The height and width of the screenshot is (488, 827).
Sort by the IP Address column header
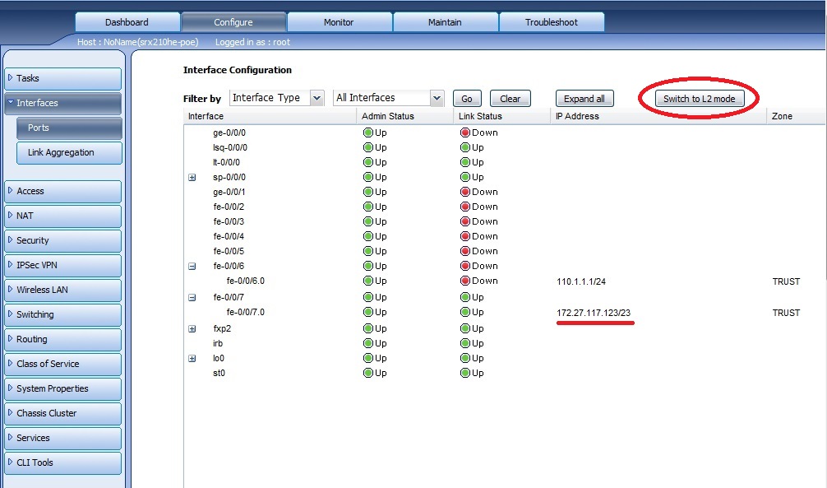pyautogui.click(x=577, y=116)
